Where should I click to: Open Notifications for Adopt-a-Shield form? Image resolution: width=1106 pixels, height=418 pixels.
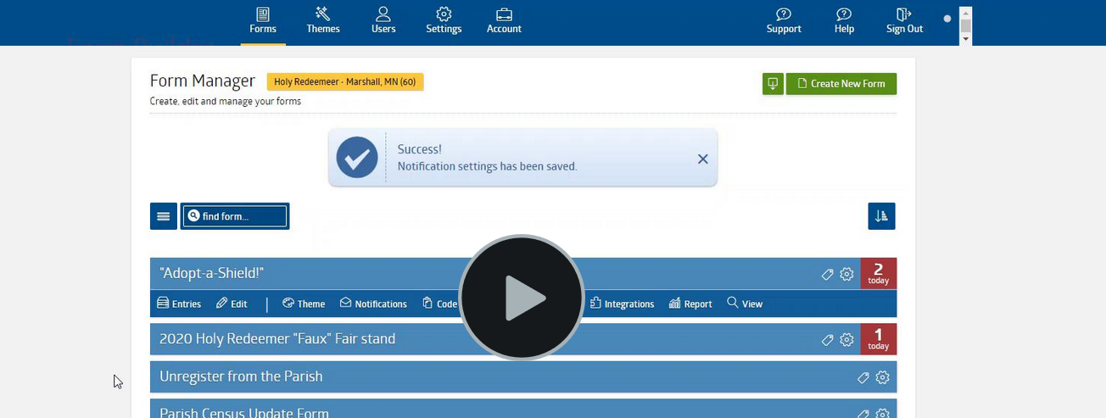tap(373, 304)
